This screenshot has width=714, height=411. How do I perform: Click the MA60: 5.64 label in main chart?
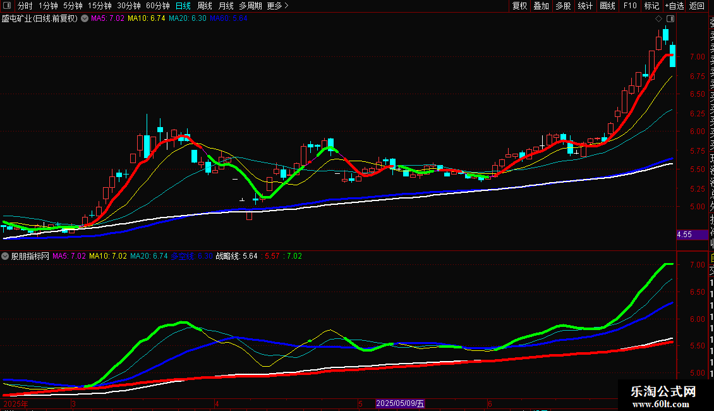(229, 19)
